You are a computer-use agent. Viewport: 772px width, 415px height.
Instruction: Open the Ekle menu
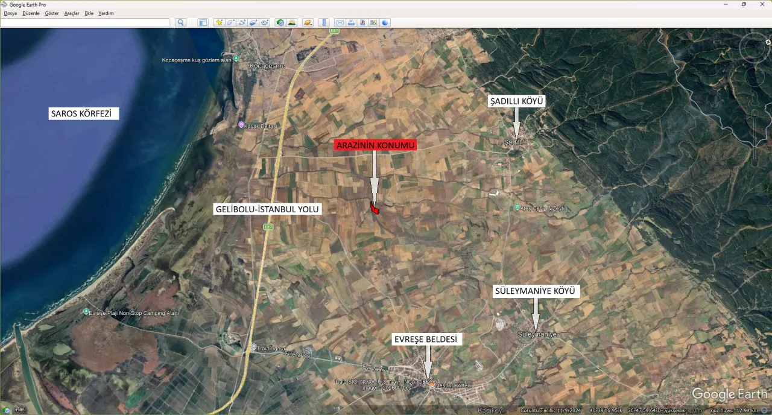coord(89,13)
